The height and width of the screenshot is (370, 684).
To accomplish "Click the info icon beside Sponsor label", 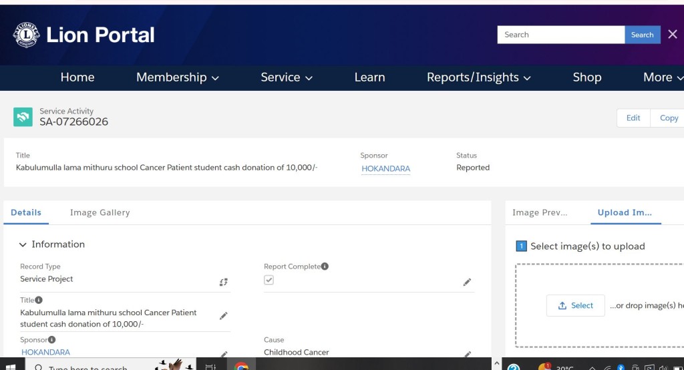I will click(52, 339).
